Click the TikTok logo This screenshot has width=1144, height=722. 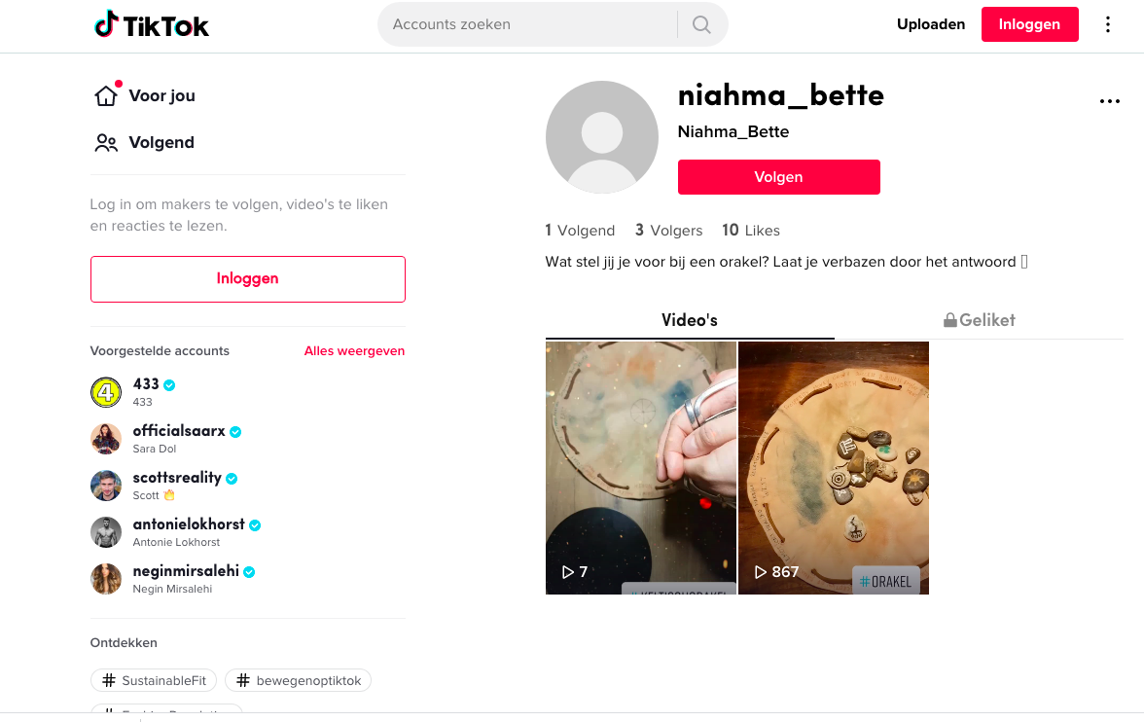tap(152, 25)
